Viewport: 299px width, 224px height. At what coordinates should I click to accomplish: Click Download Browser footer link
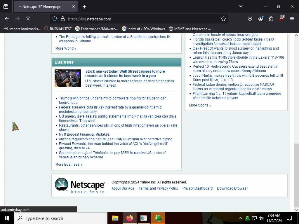(x=232, y=188)
